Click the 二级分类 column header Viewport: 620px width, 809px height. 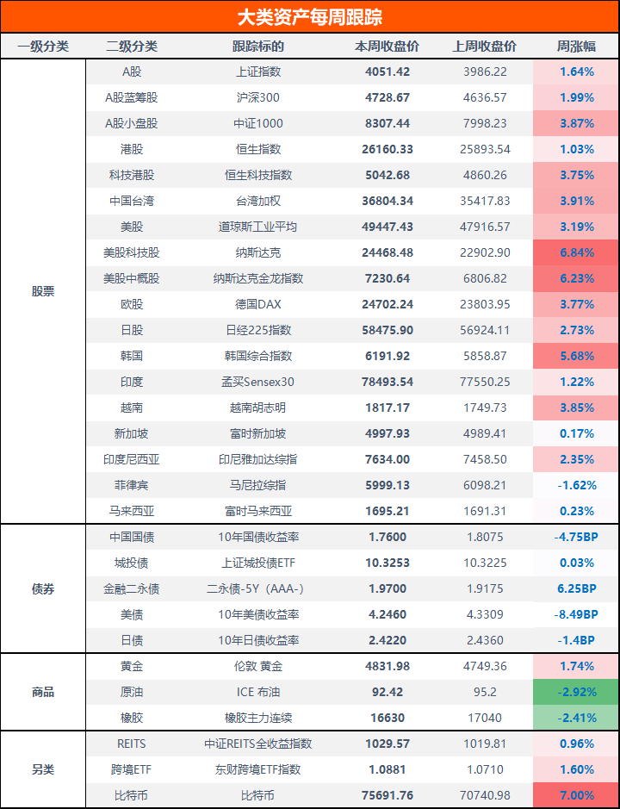[132, 47]
